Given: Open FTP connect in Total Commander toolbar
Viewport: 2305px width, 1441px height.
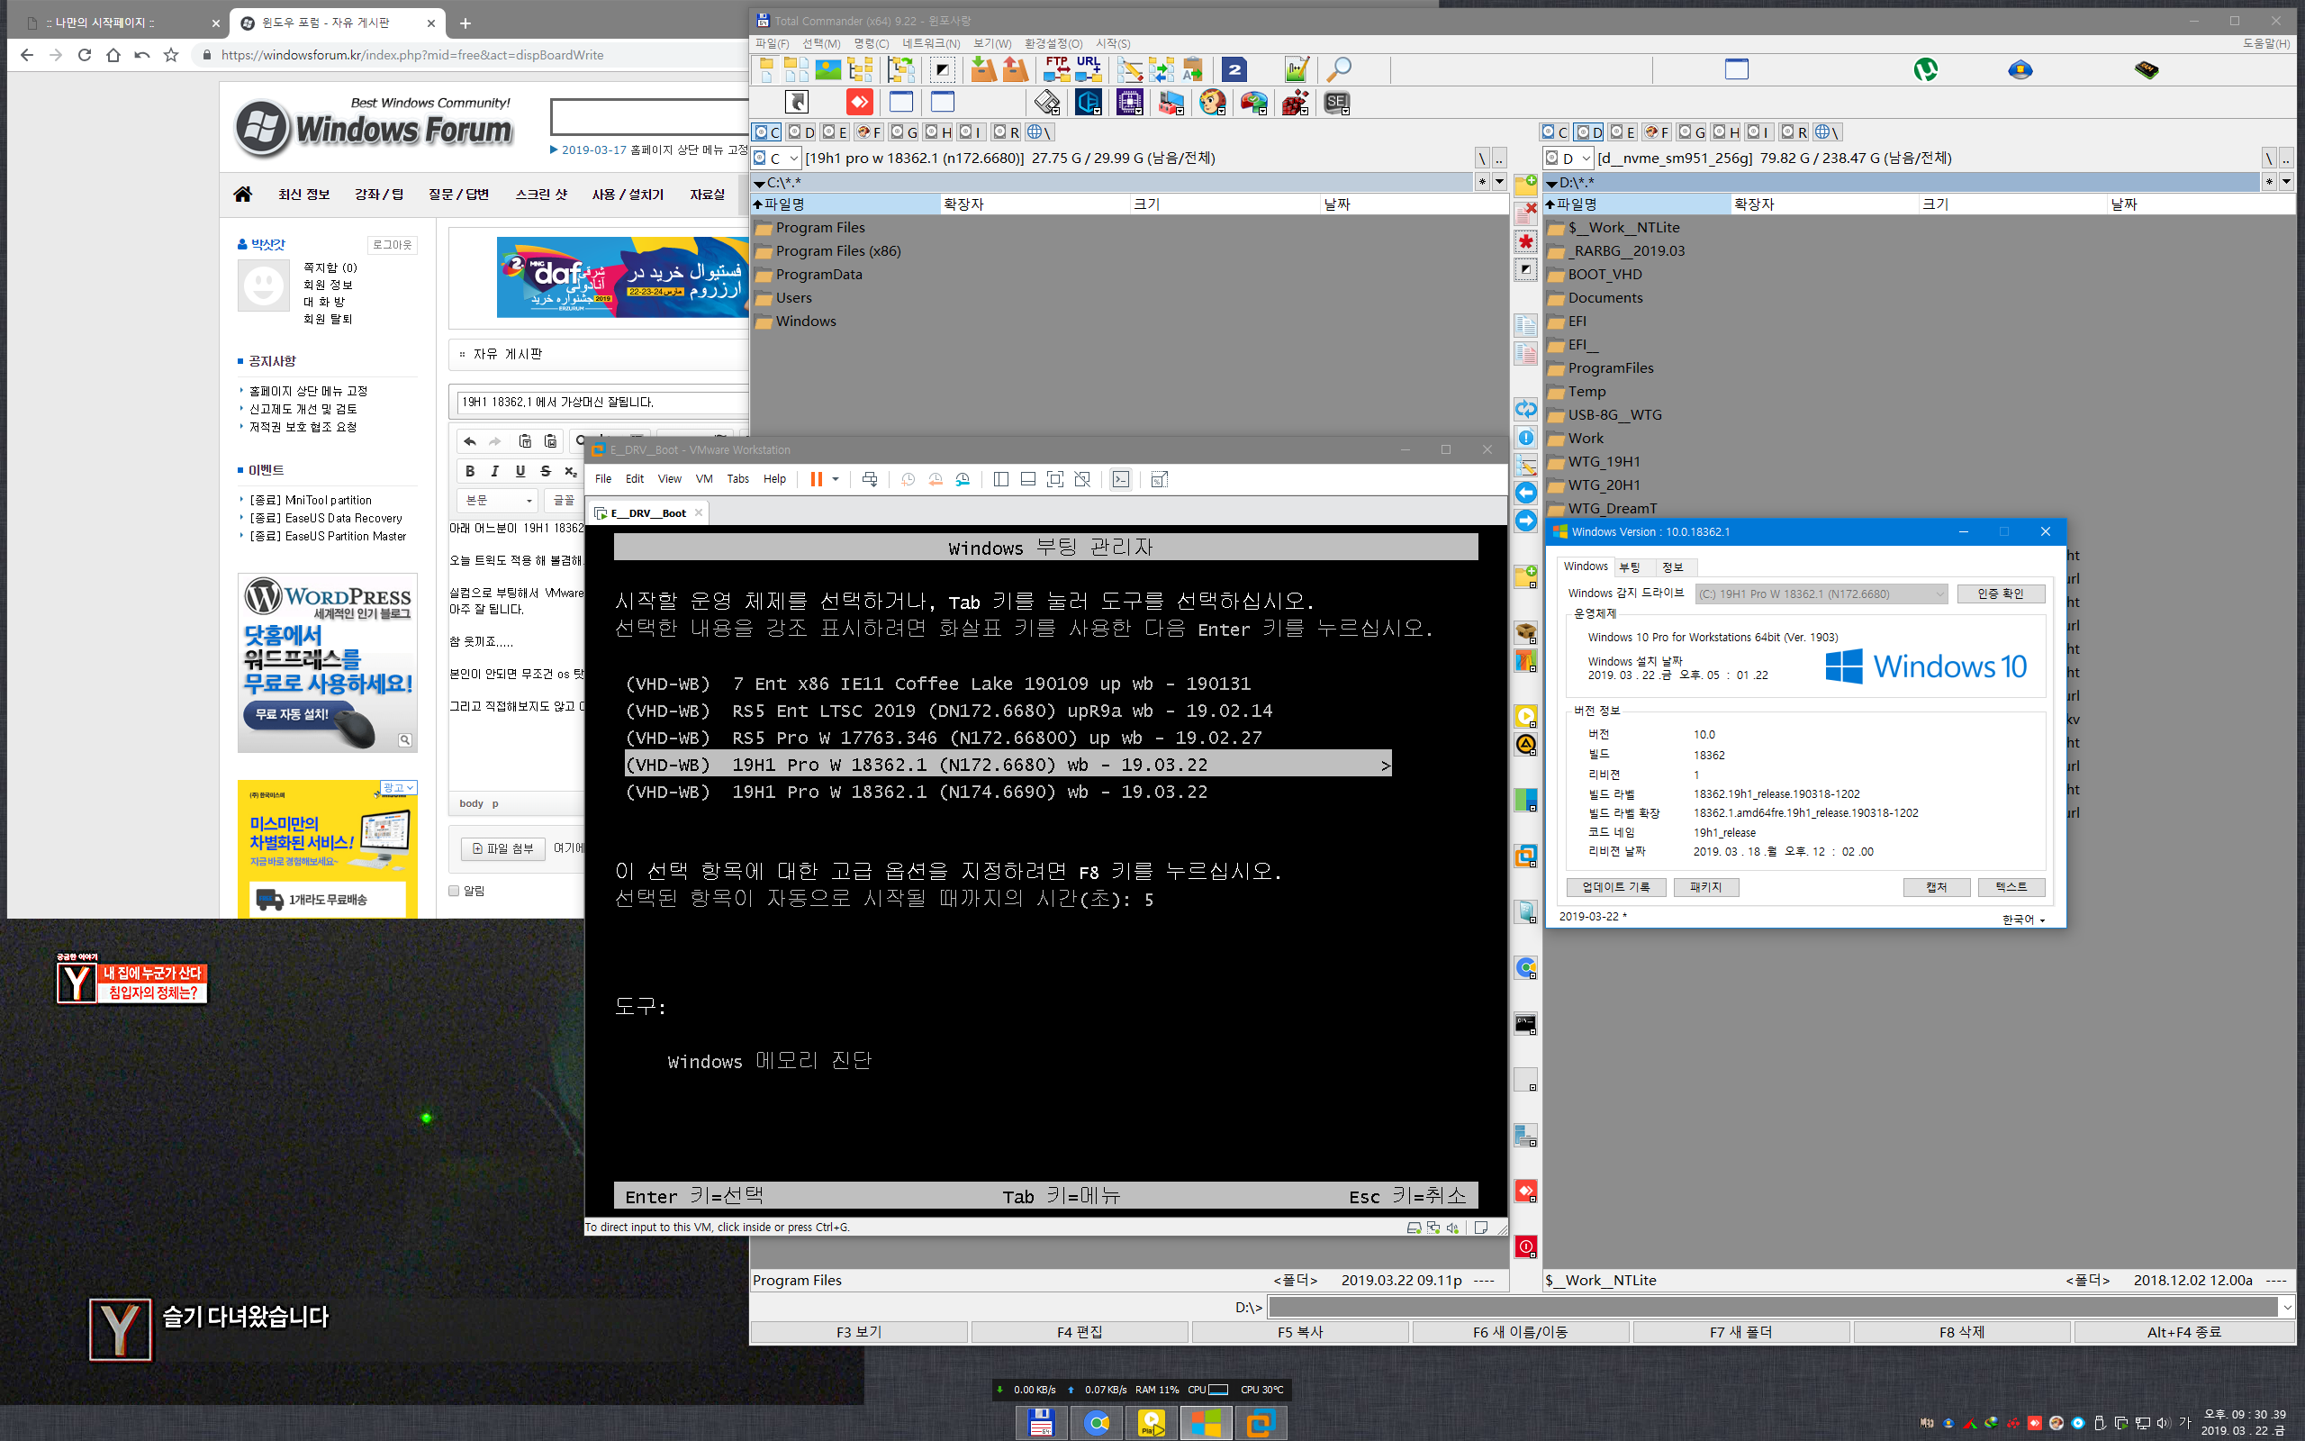Looking at the screenshot, I should point(1056,68).
